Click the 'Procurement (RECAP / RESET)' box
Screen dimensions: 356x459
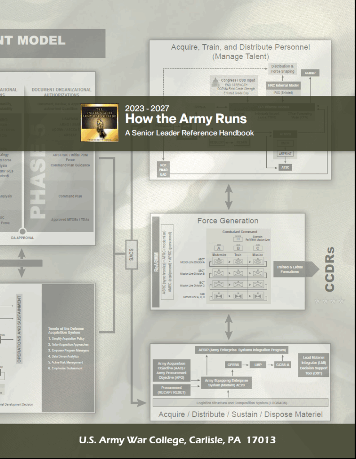click(x=171, y=390)
